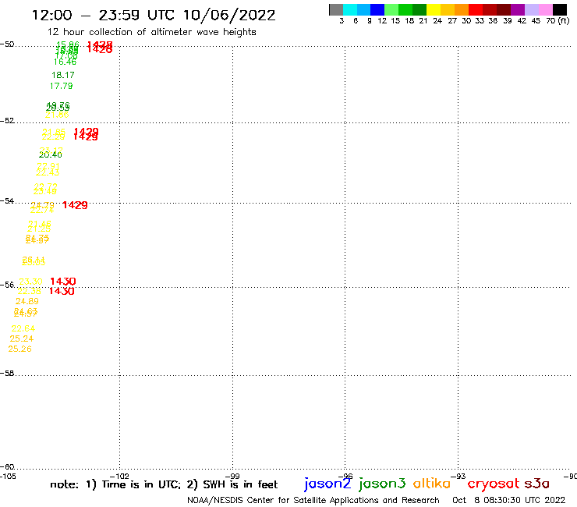This screenshot has height=507, width=577.
Task: Click the -93 longitude axis label
Action: click(458, 477)
